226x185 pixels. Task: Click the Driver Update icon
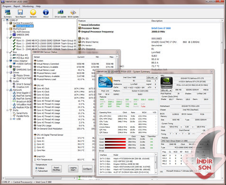point(60,12)
